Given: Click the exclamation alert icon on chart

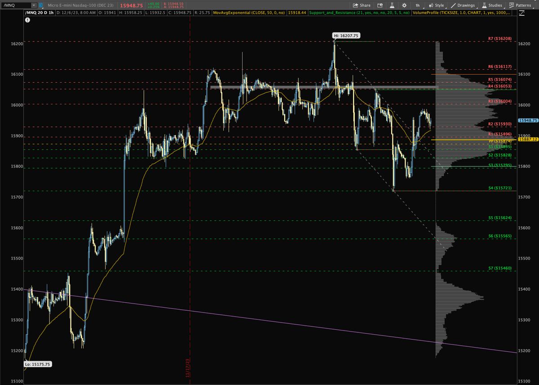Looking at the screenshot, I should pyautogui.click(x=28, y=20).
